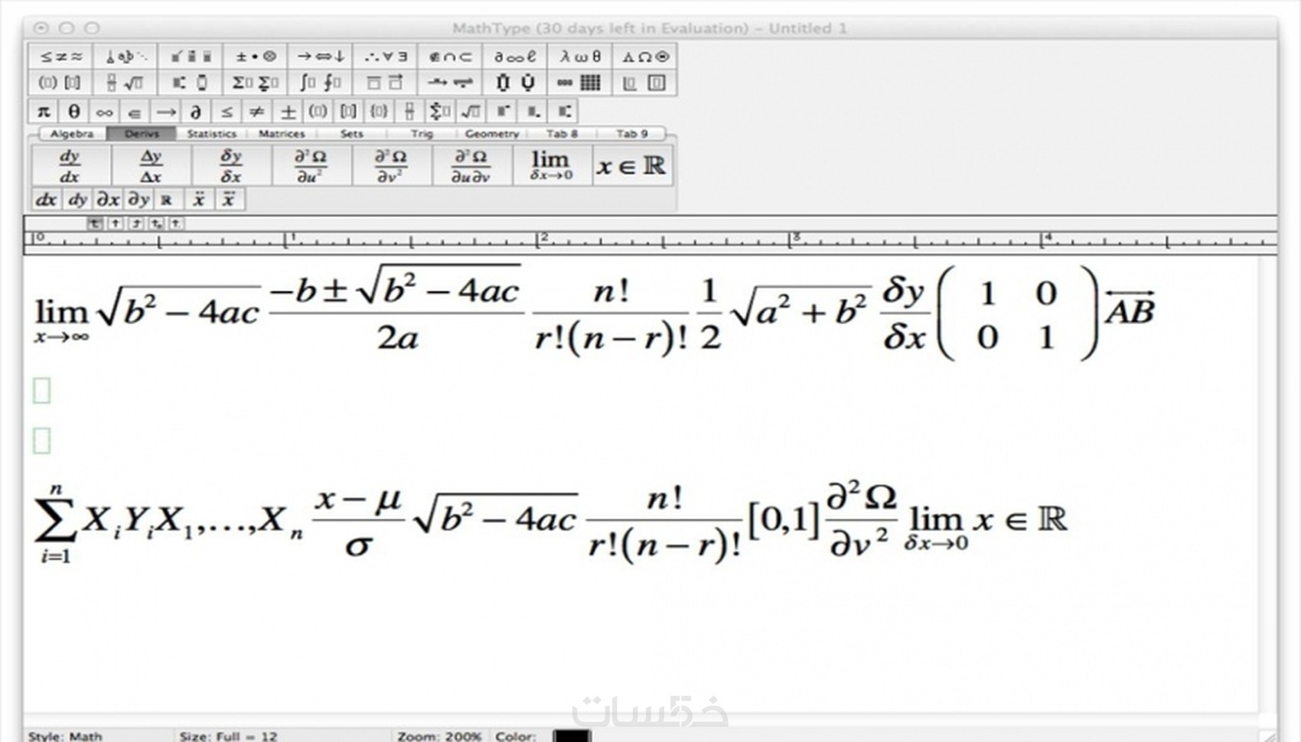1301x742 pixels.
Task: Open the arrow symbols palette
Action: point(321,57)
